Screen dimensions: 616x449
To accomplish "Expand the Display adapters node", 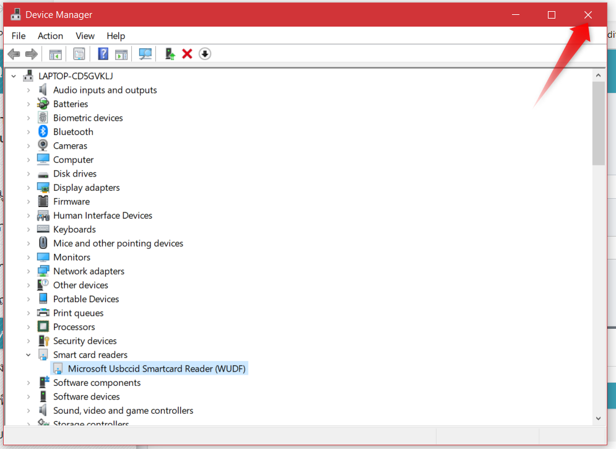I will click(x=28, y=188).
